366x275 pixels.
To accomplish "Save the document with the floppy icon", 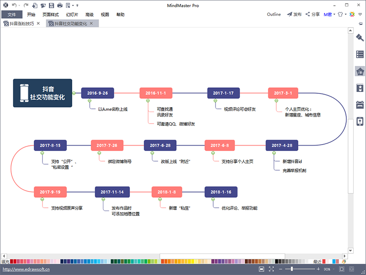I will point(51,5).
